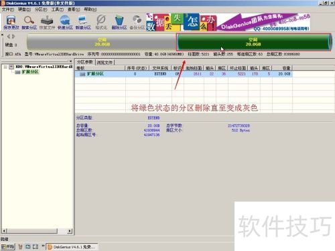335x251 pixels.
Task: Switch to the 浏览文件 tab
Action: tap(105, 63)
